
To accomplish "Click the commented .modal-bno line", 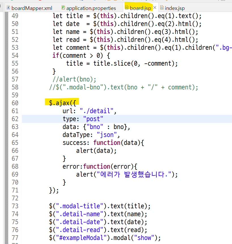I will tap(124, 87).
